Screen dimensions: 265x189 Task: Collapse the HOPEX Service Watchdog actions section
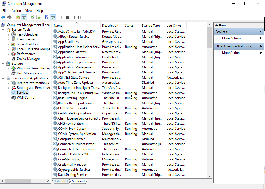tap(260, 46)
